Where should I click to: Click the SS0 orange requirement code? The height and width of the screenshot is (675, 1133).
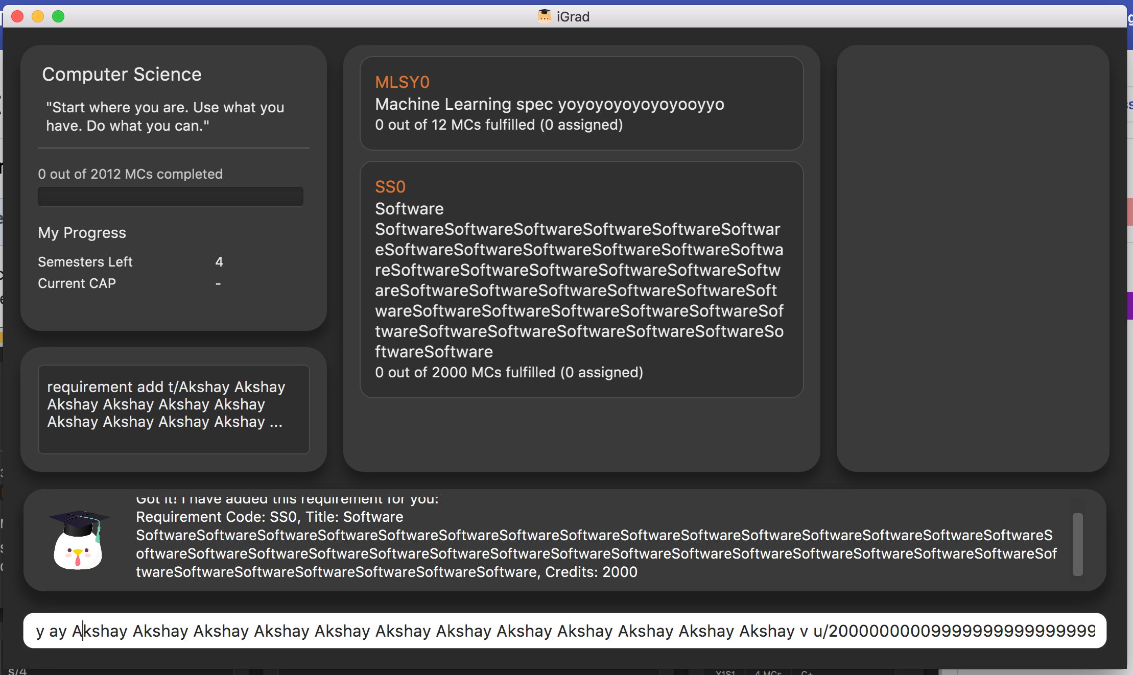[390, 187]
